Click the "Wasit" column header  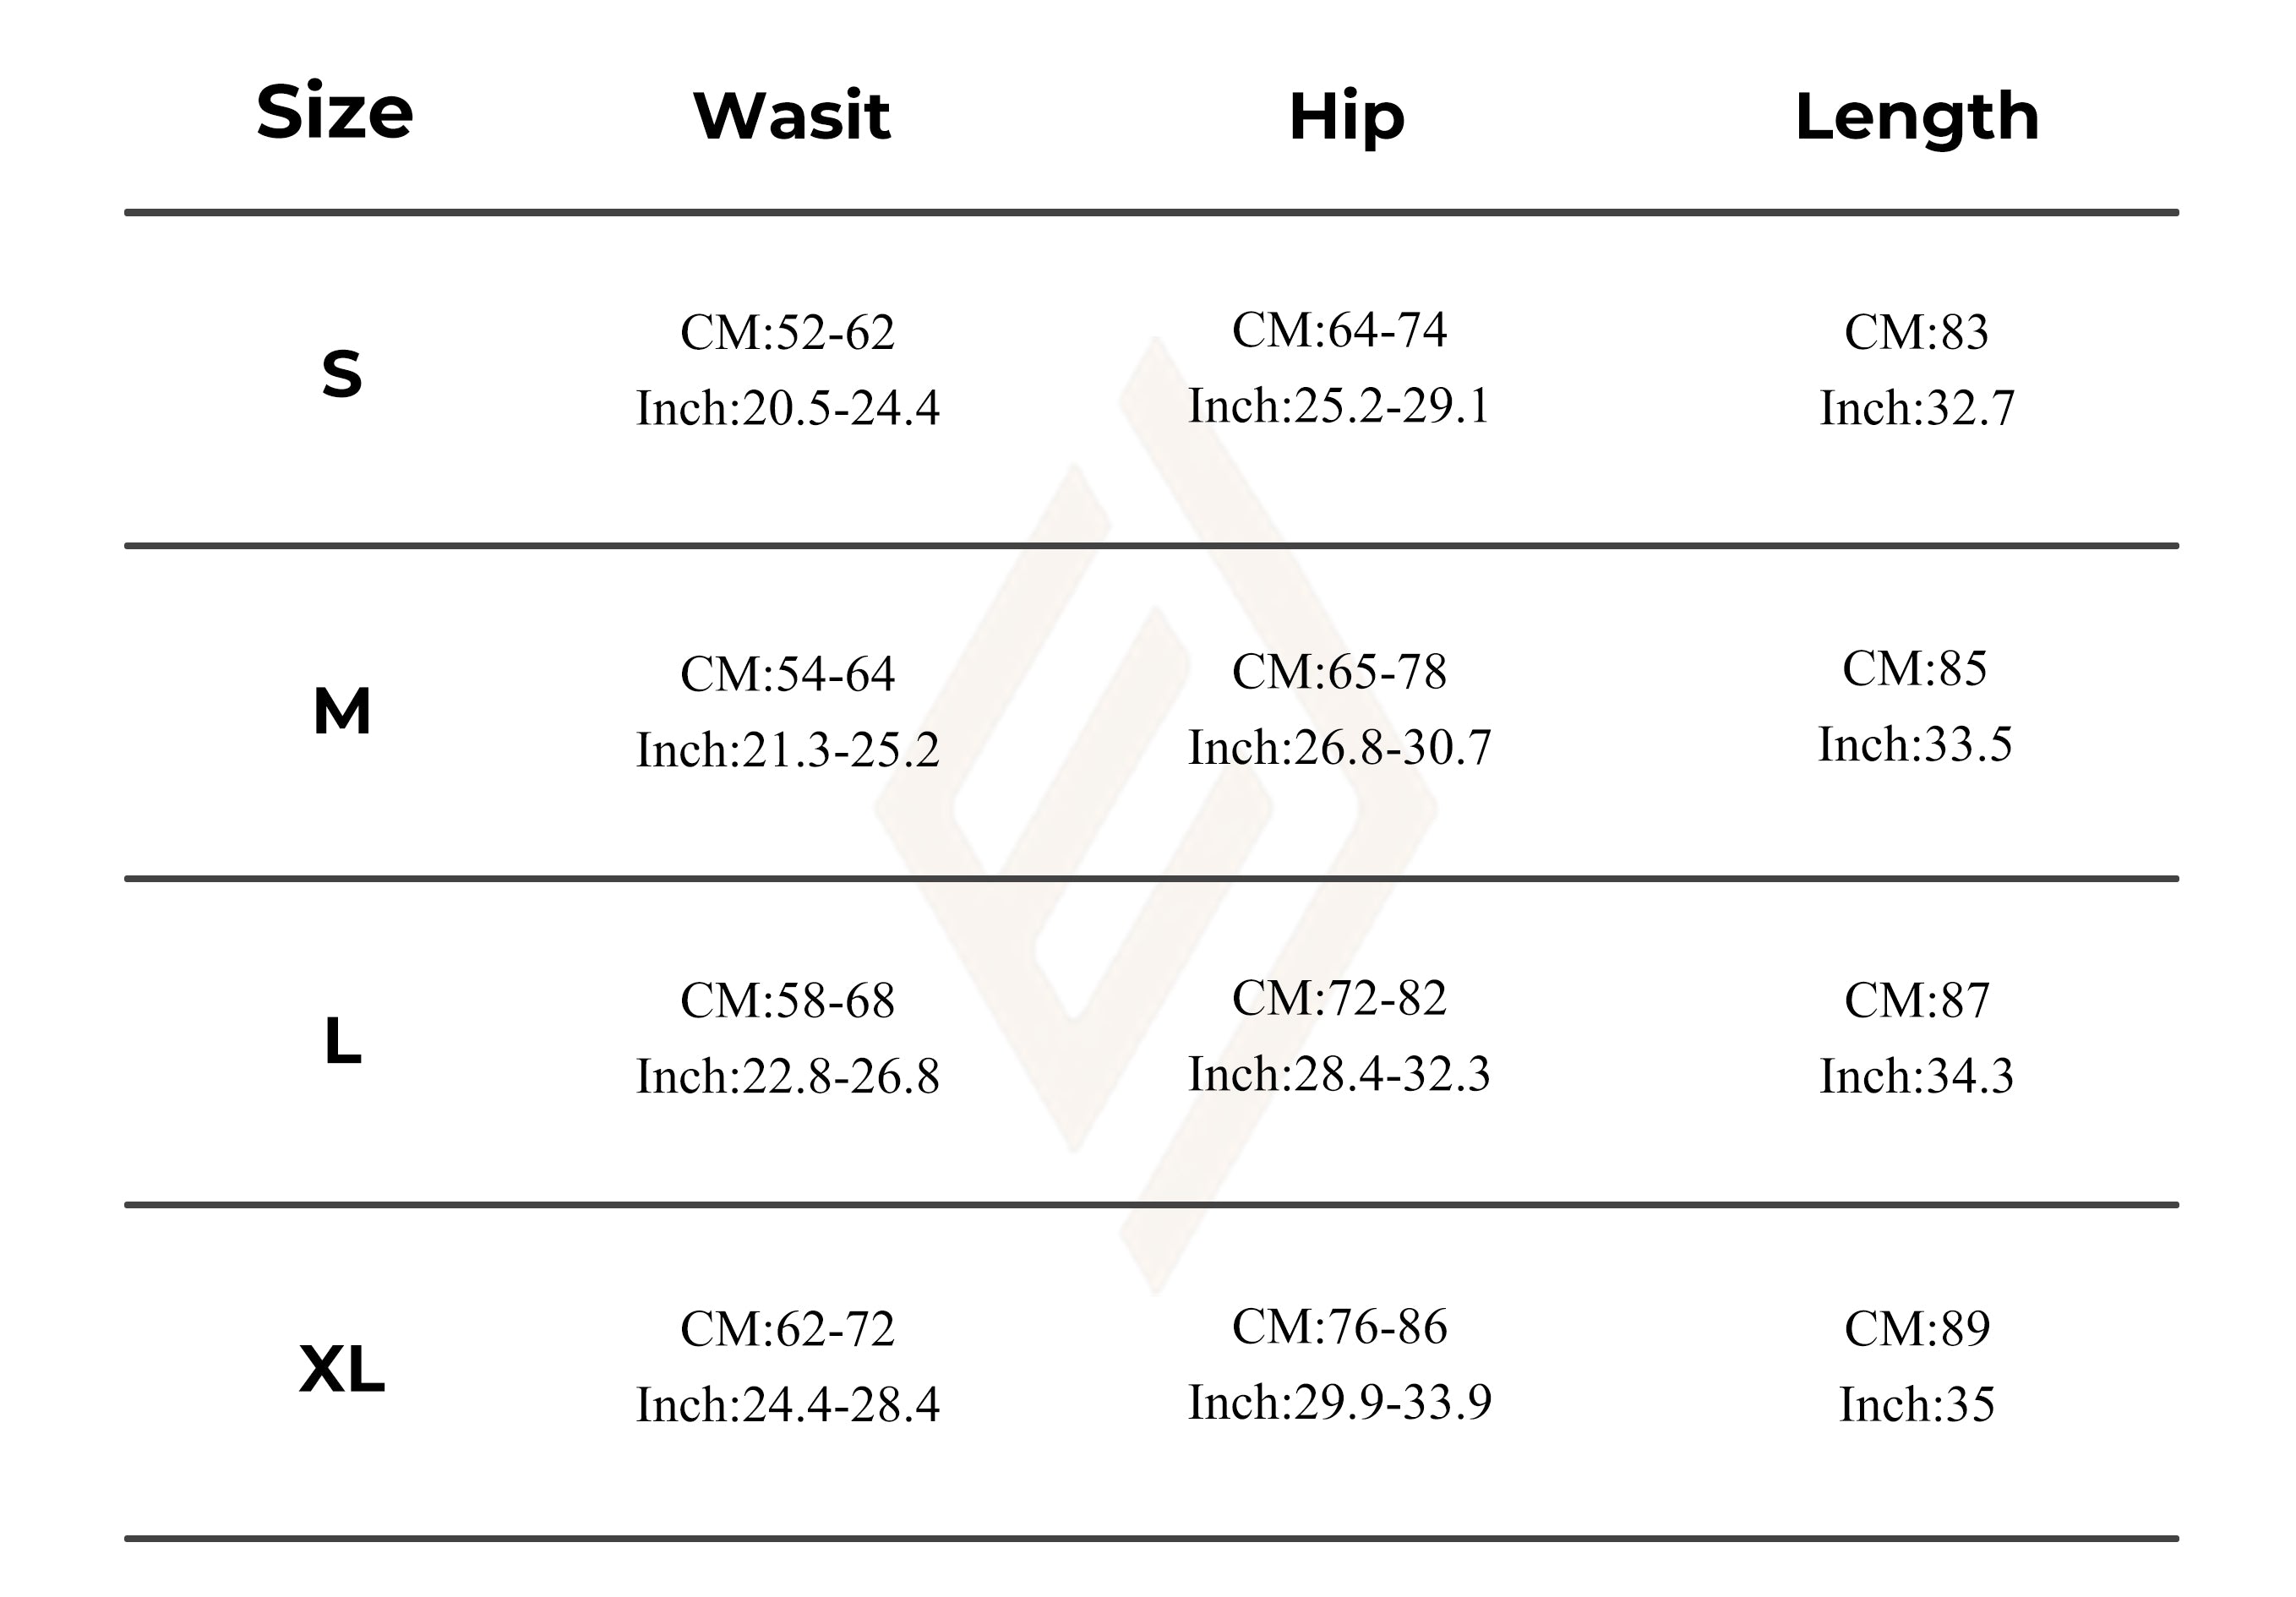(x=791, y=116)
